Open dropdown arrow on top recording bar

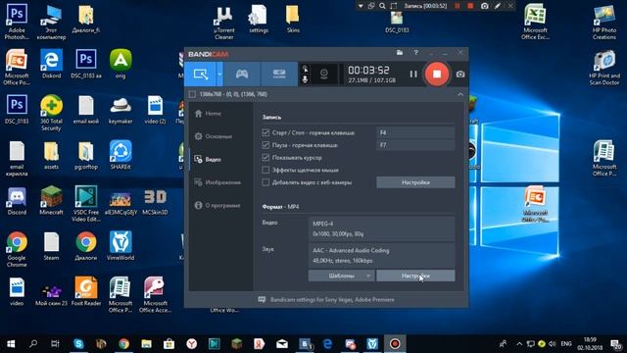pyautogui.click(x=361, y=6)
